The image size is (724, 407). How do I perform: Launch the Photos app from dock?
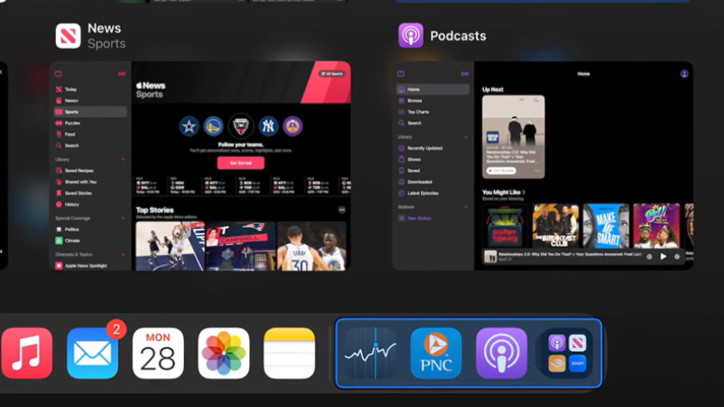(223, 353)
